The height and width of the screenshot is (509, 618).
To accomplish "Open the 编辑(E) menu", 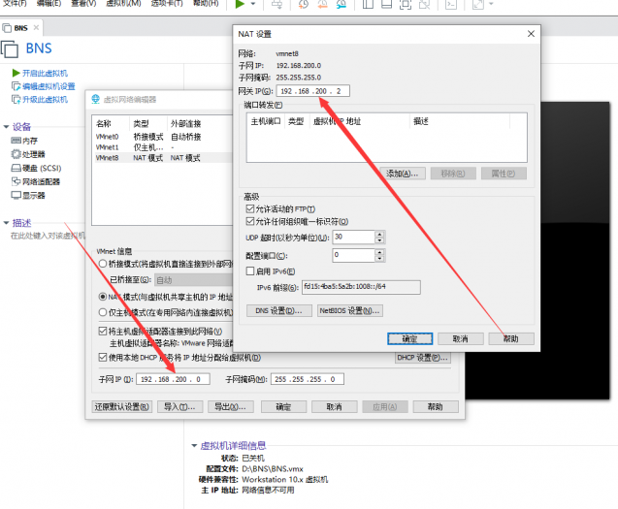I will pyautogui.click(x=49, y=3).
